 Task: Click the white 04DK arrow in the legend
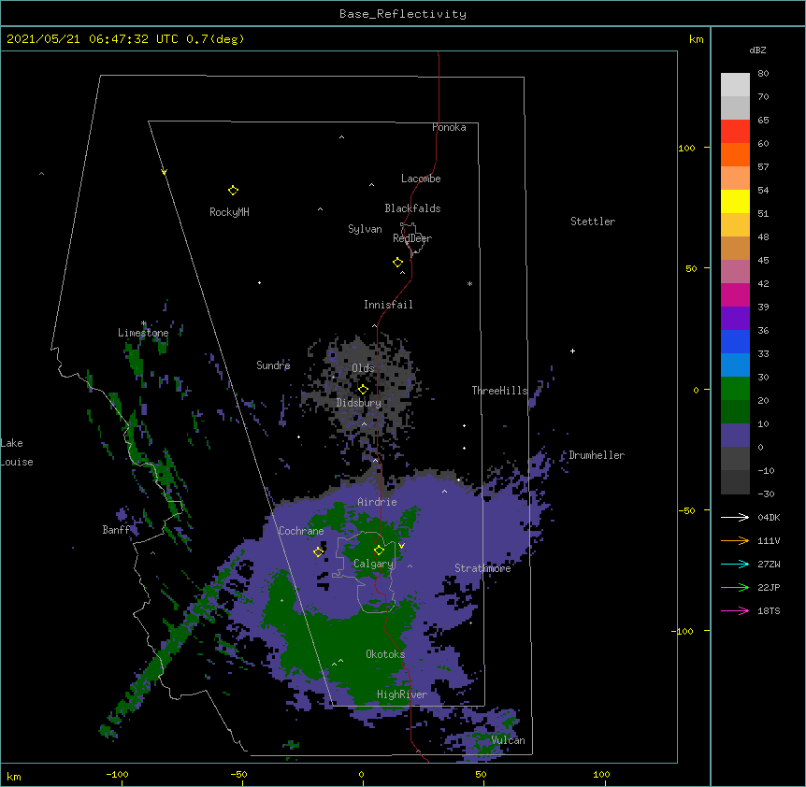click(x=735, y=517)
